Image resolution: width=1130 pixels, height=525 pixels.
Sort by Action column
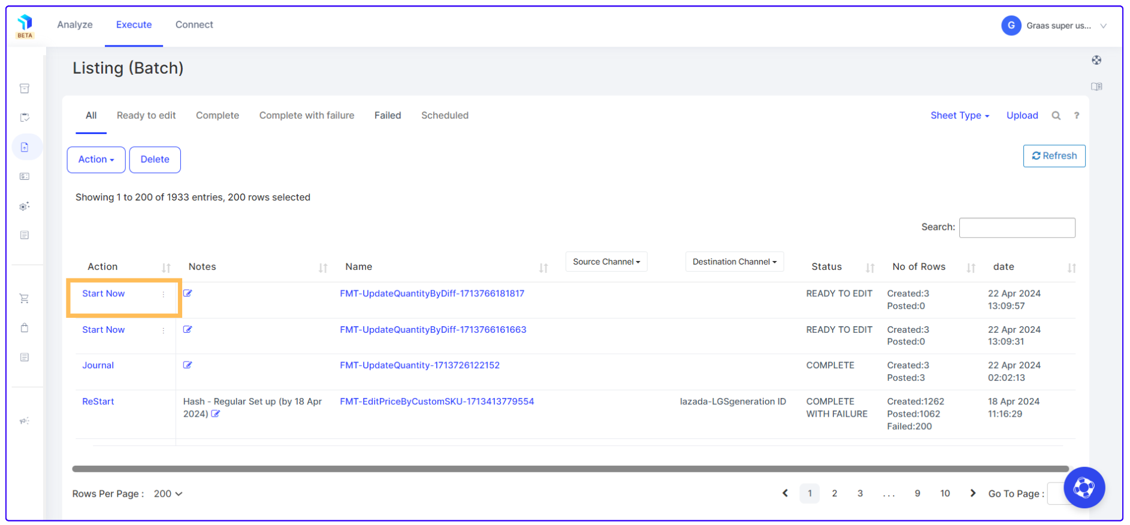pos(166,268)
